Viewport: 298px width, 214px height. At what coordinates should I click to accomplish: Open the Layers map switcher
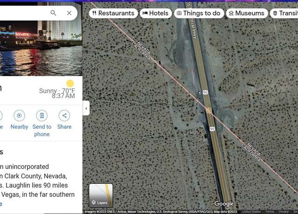pyautogui.click(x=101, y=195)
